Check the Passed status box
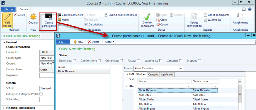The image size is (256, 110). pos(138,61)
